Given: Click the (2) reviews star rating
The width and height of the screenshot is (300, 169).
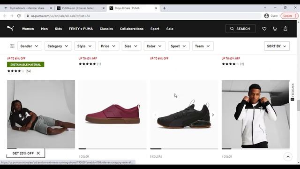Looking at the screenshot, I should [x=233, y=64].
